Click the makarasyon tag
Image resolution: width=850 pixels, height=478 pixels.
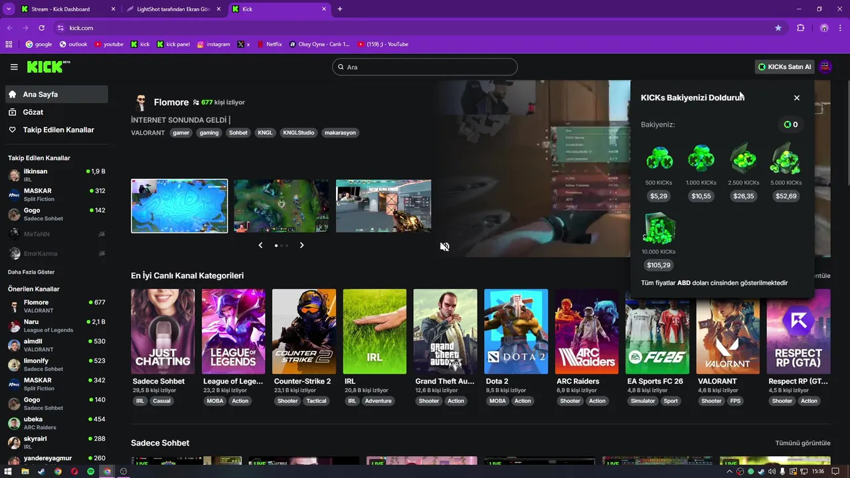[340, 133]
